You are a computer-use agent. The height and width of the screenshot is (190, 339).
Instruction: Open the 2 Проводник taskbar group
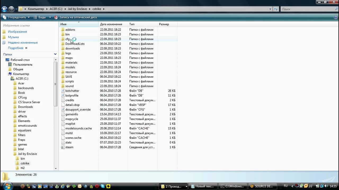[x=173, y=186]
